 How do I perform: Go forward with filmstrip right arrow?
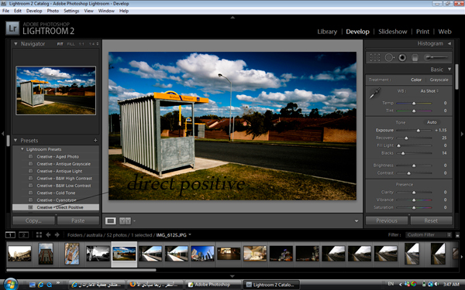57,234
